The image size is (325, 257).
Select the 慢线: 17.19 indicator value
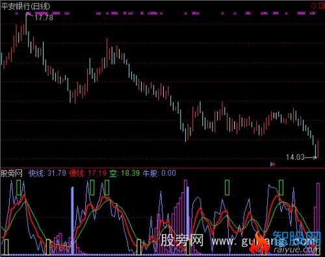88,173
